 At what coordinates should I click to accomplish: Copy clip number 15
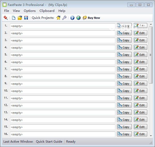pyautogui.click(x=124, y=127)
